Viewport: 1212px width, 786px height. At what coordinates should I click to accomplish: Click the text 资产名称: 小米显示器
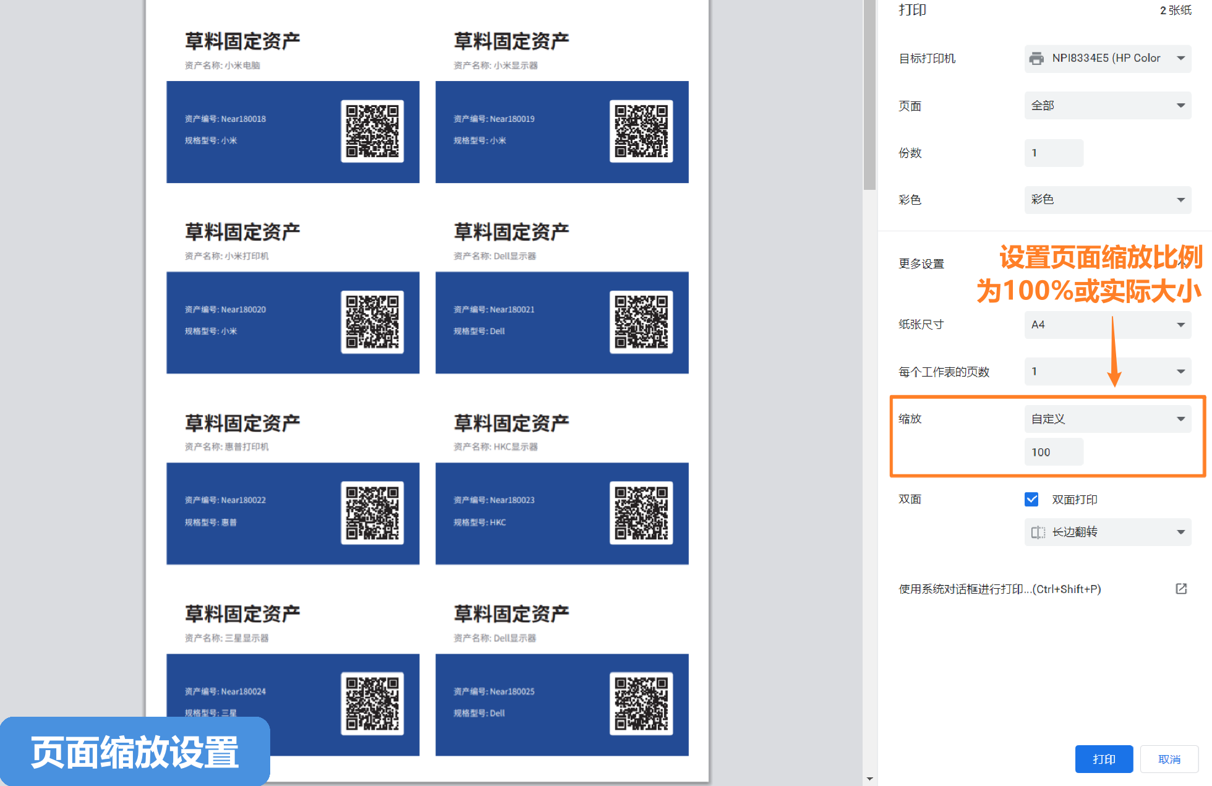click(496, 66)
